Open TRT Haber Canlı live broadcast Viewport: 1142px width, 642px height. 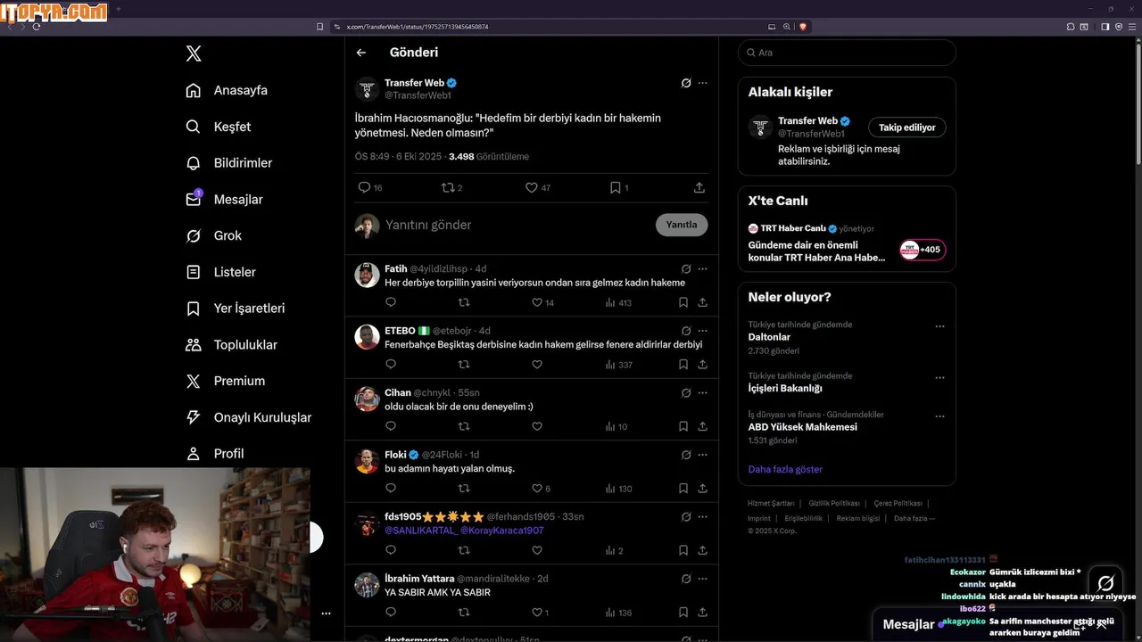coord(847,243)
